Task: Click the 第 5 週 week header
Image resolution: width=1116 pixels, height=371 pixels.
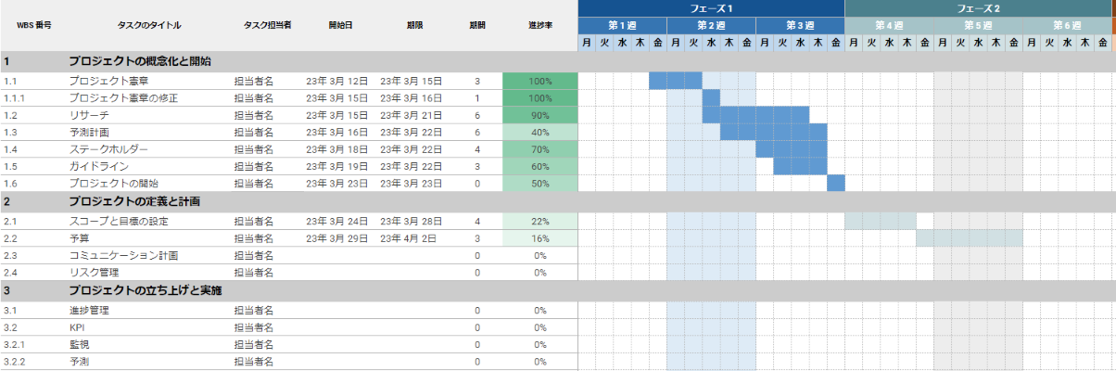Action: point(978,25)
